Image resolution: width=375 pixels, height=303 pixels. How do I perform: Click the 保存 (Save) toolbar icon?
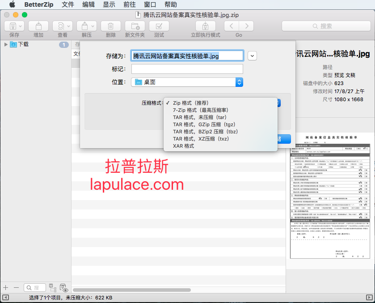coord(14,26)
